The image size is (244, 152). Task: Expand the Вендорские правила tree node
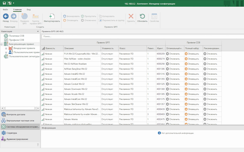[x=6, y=48]
